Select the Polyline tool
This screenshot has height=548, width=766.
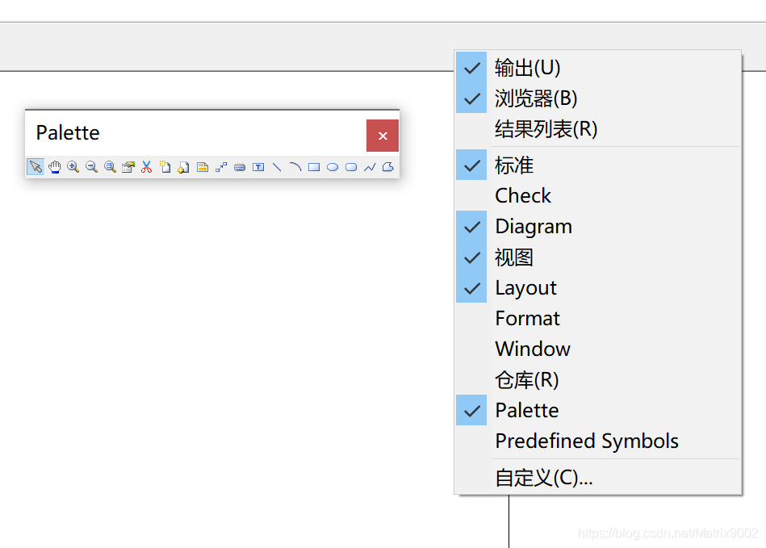[370, 167]
